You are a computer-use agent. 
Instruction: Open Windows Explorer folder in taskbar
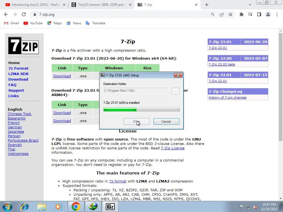tap(42, 206)
